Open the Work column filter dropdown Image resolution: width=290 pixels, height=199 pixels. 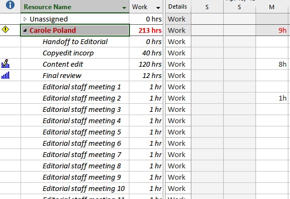158,8
